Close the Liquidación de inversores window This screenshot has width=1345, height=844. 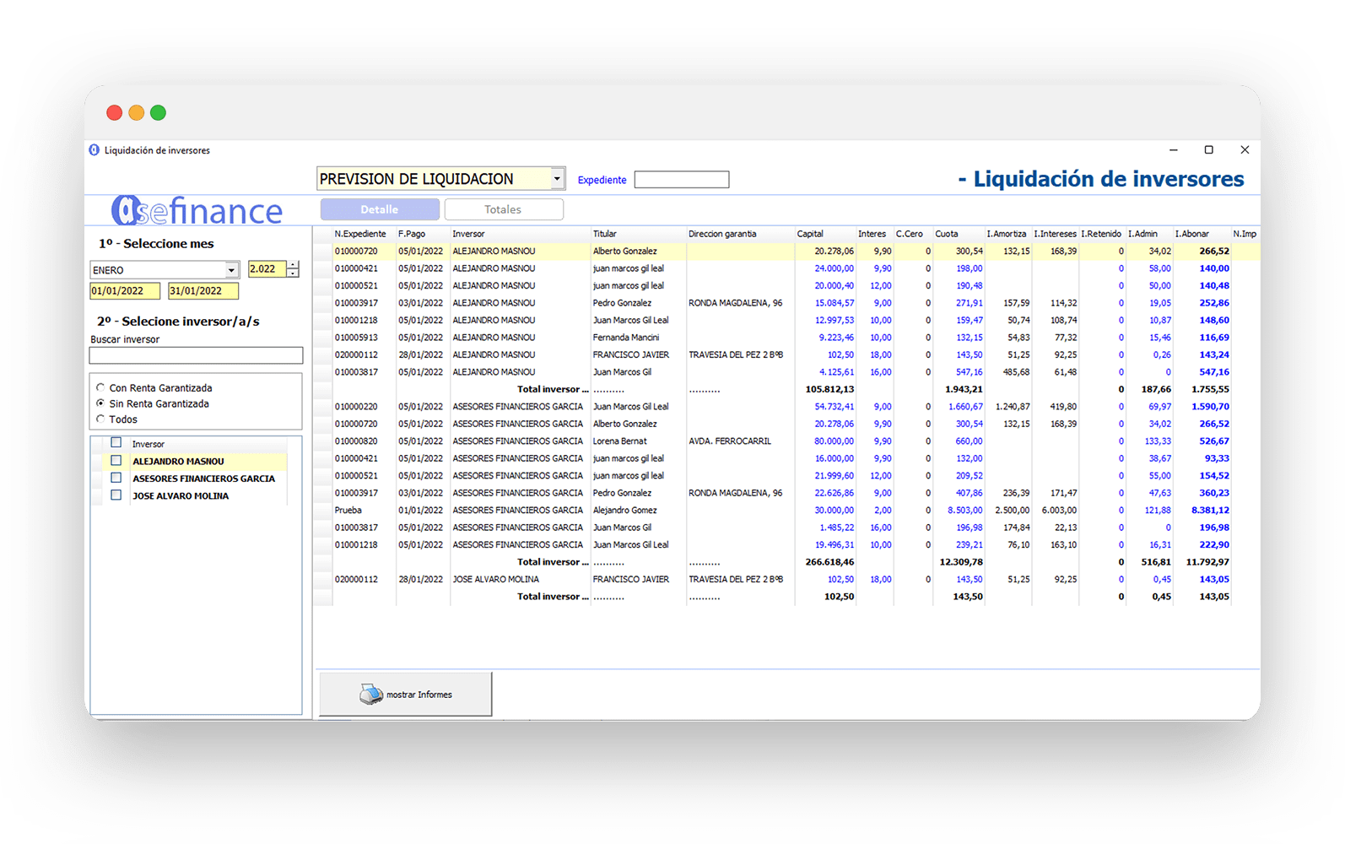(x=1245, y=149)
